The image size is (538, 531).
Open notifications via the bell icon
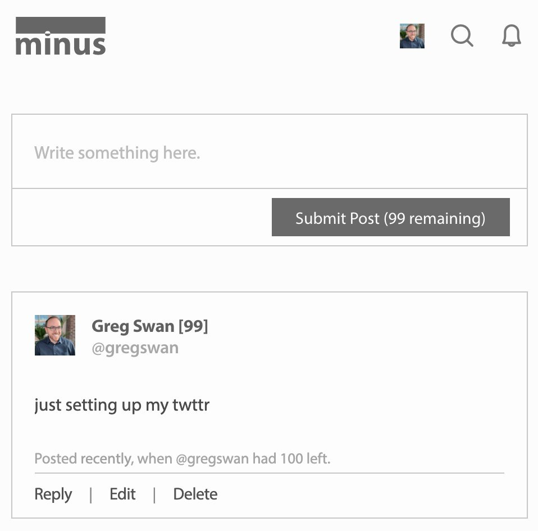(x=511, y=35)
